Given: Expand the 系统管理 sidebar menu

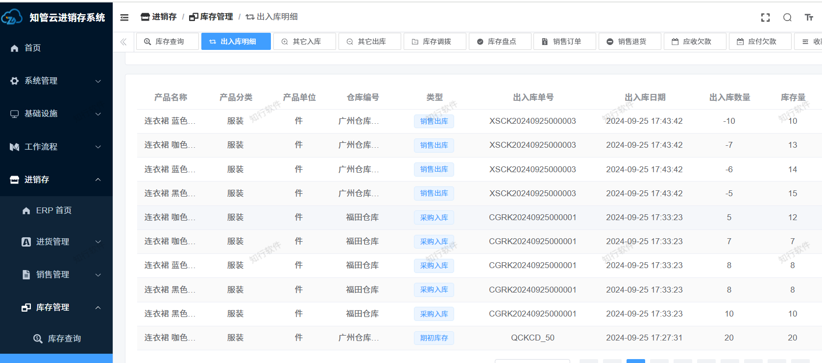Looking at the screenshot, I should (x=56, y=81).
